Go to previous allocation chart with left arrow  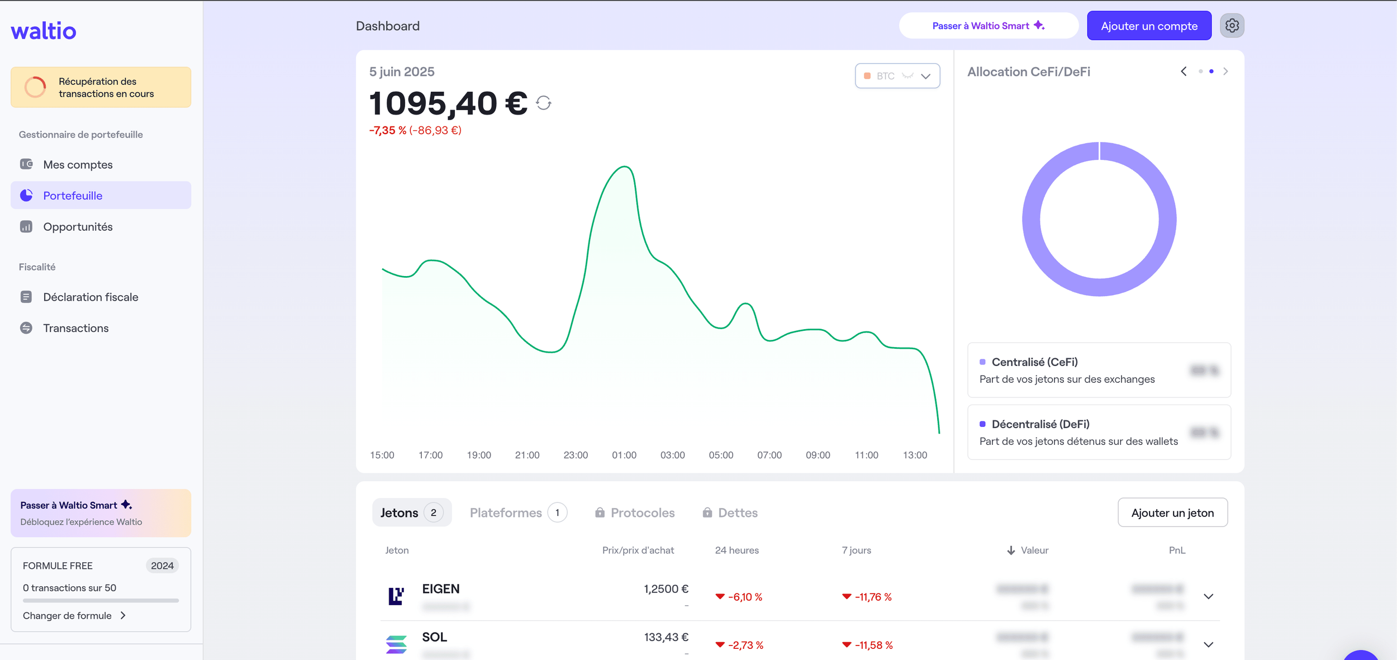coord(1184,72)
